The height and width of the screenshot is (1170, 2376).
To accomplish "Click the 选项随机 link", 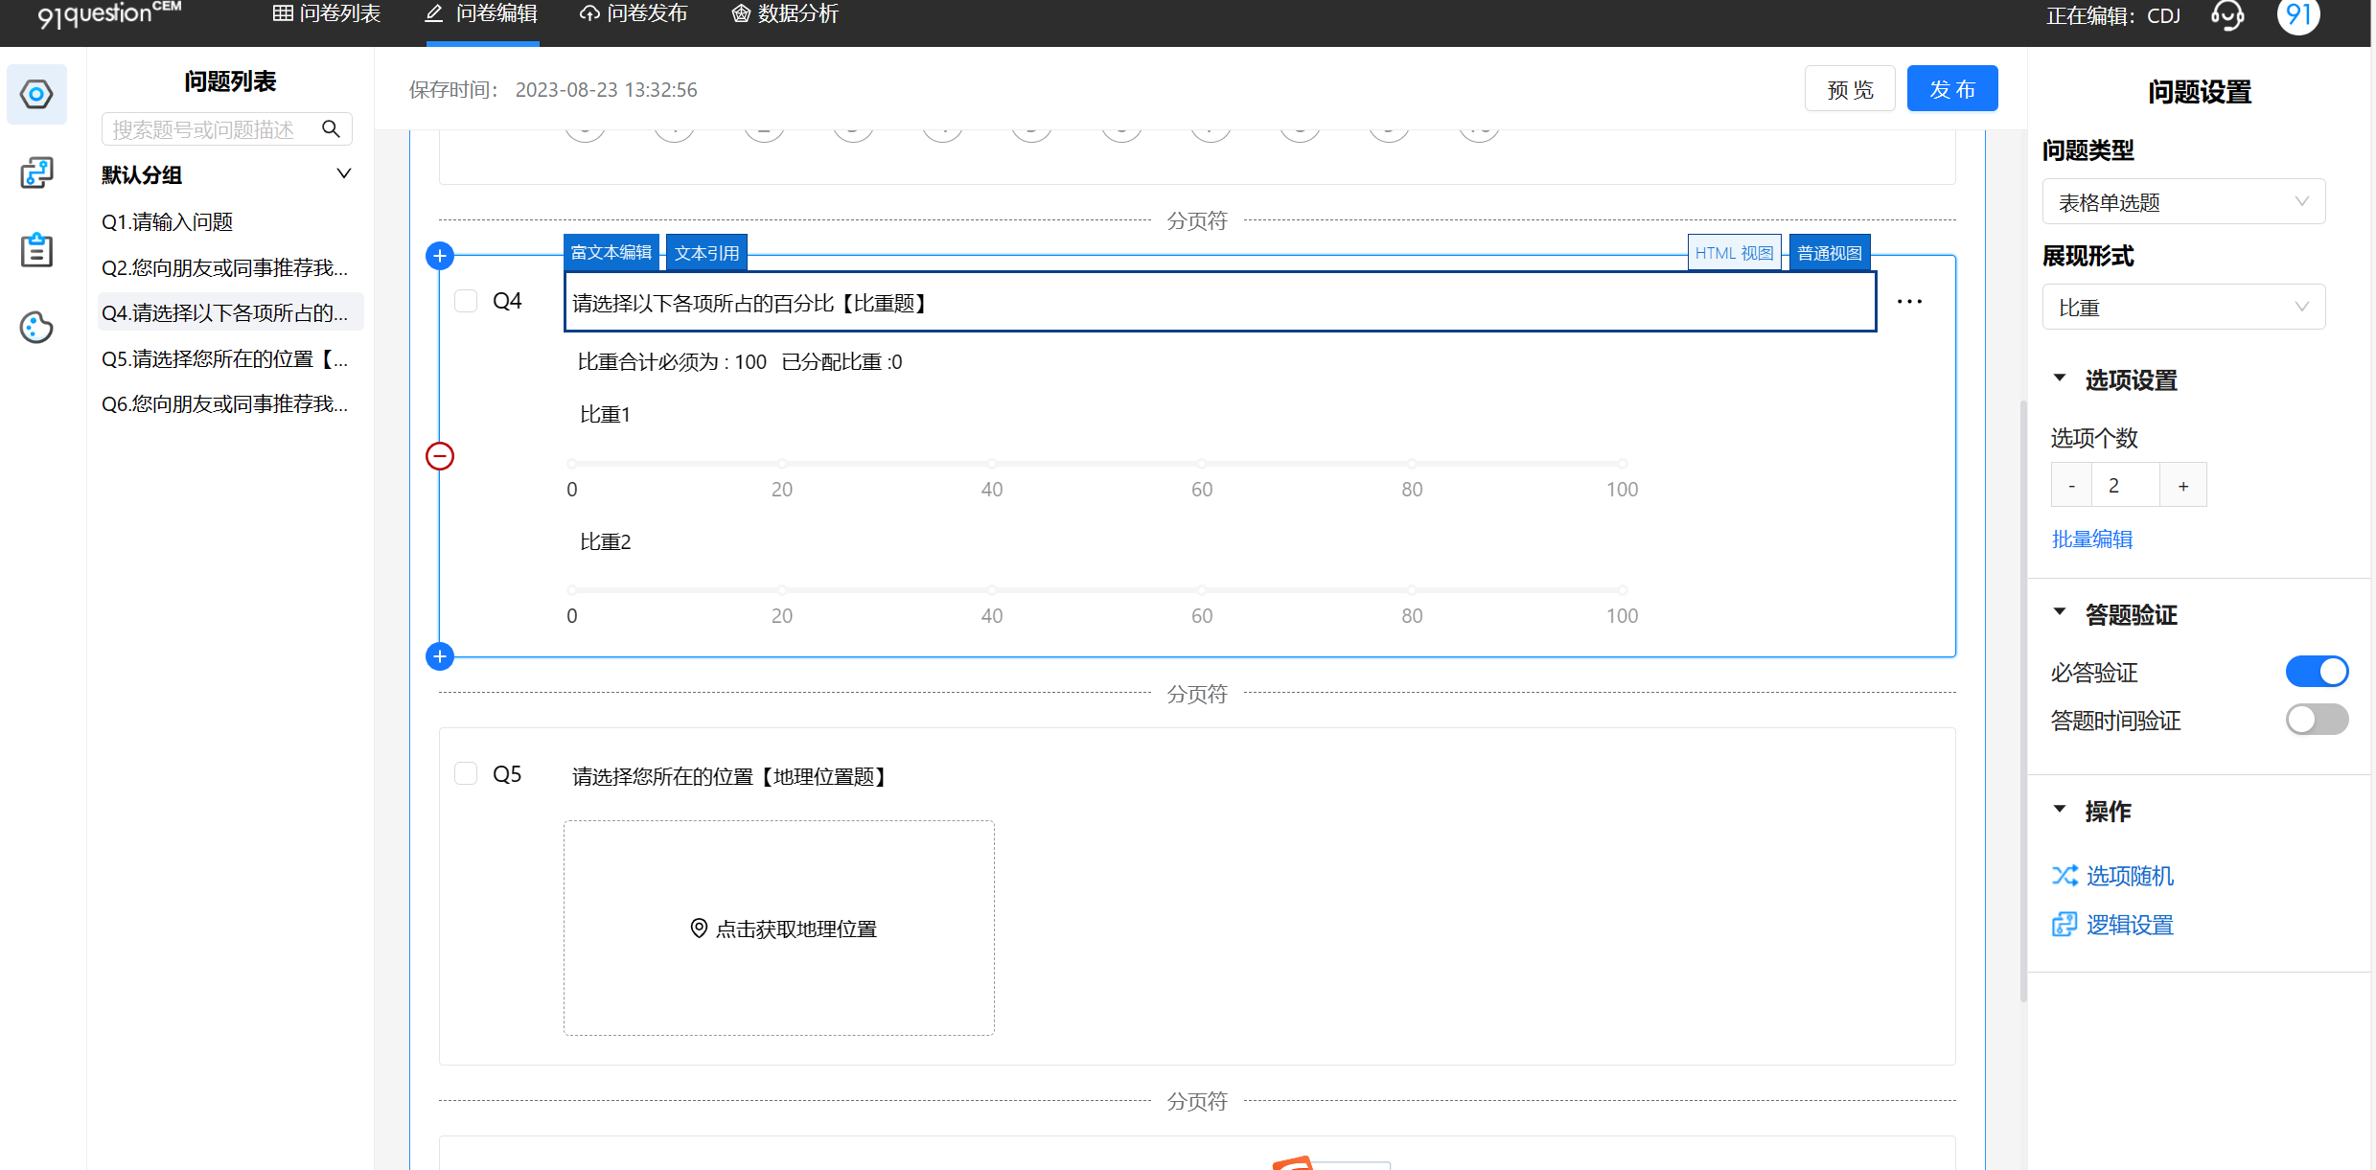I will click(2130, 876).
